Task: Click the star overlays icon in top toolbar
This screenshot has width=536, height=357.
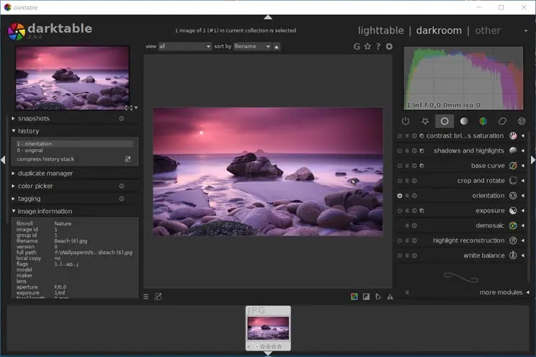Action: click(367, 46)
